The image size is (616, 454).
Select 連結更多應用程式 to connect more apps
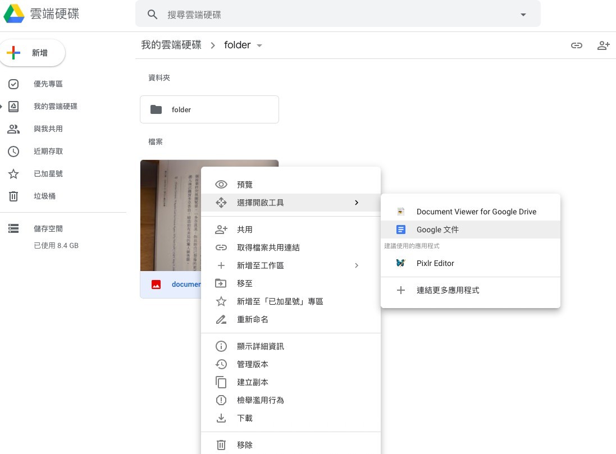coord(448,290)
